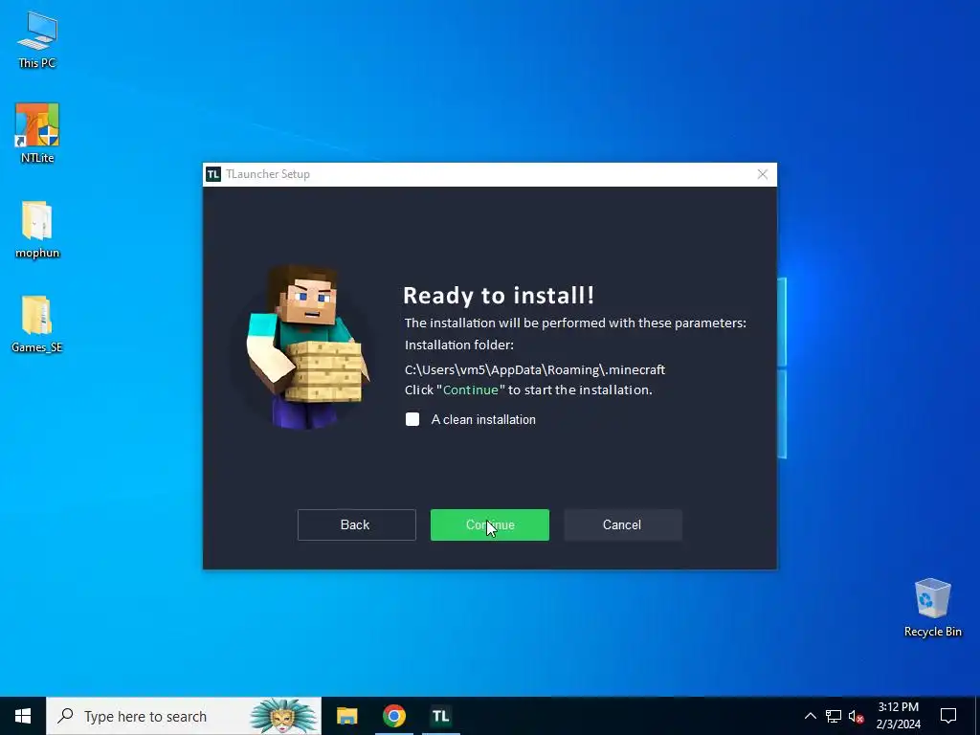Open File Explorer from taskbar

click(346, 716)
